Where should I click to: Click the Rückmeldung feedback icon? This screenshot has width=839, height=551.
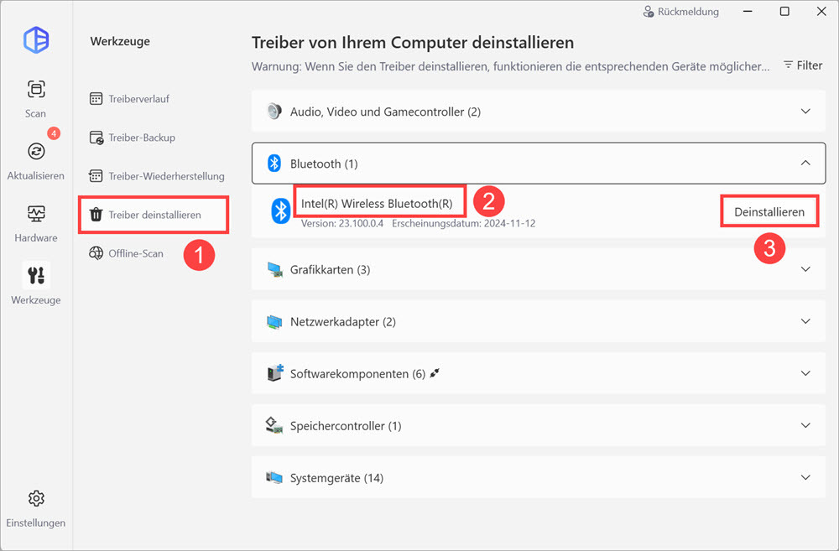click(648, 12)
